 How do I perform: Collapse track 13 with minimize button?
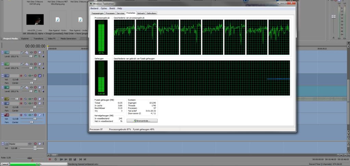pos(2,52)
